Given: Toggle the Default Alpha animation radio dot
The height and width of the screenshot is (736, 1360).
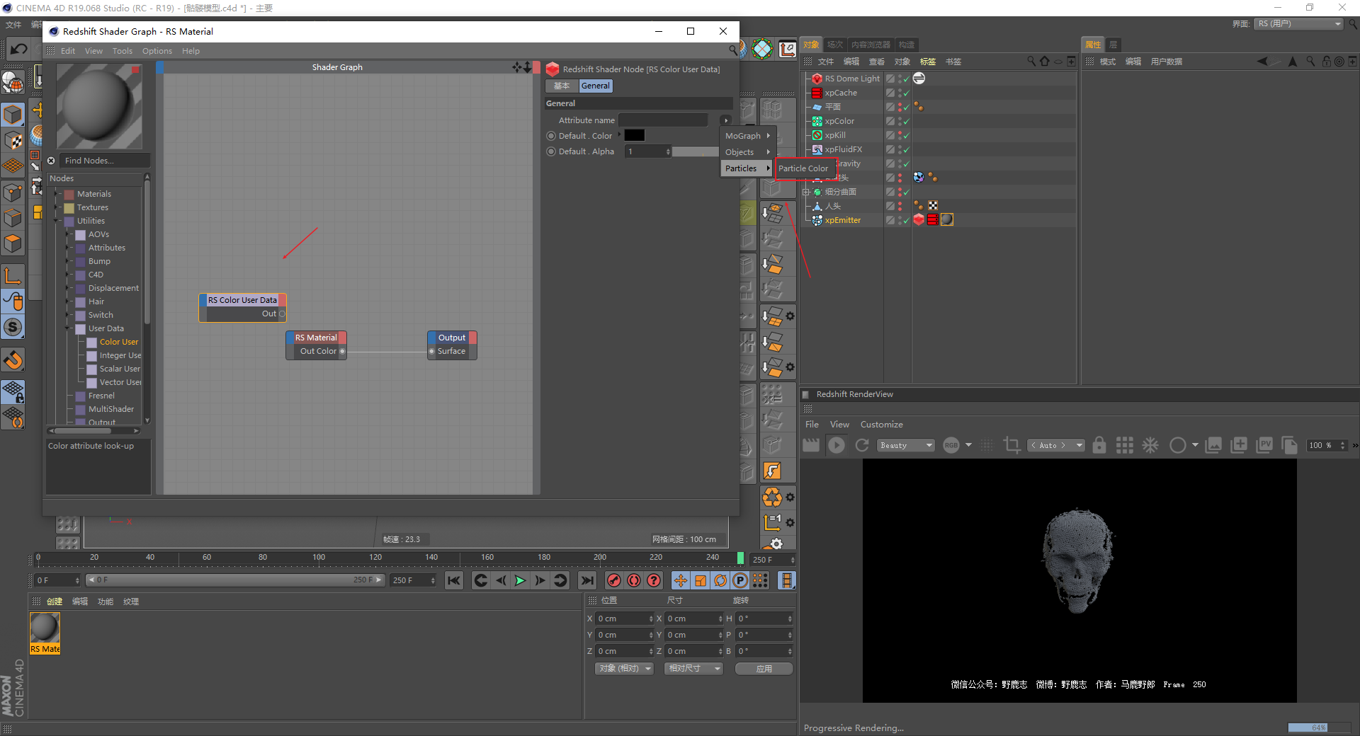Looking at the screenshot, I should point(551,151).
